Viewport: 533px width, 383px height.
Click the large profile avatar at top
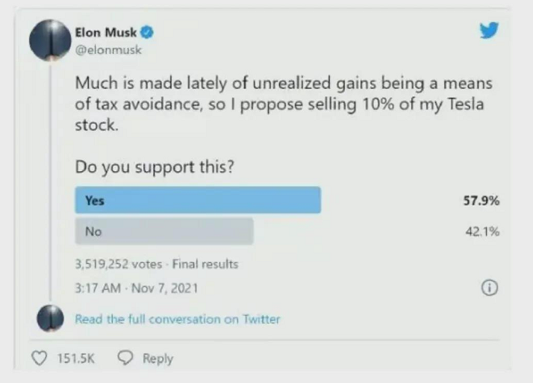coord(51,41)
